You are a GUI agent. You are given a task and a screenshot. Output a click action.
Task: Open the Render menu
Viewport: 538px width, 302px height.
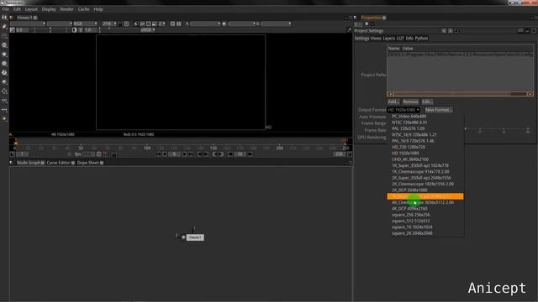tap(66, 9)
